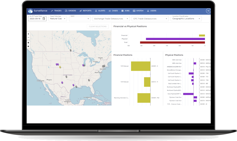Click the purple Physical bar in chart

[x=175, y=39]
